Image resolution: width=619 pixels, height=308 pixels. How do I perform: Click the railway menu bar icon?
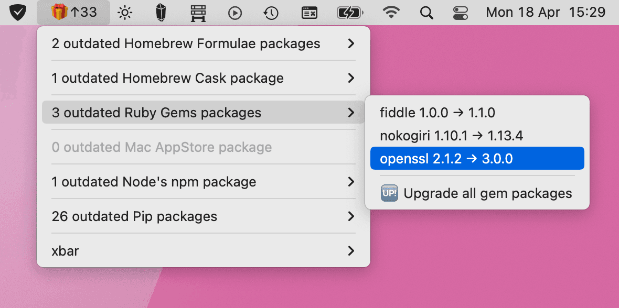point(198,12)
